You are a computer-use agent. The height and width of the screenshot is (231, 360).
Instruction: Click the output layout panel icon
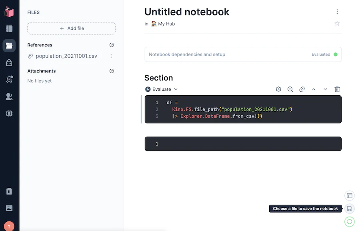click(x=350, y=196)
